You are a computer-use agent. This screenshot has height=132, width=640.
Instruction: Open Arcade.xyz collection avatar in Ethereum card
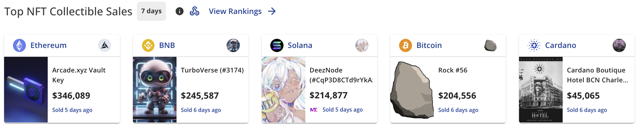click(x=105, y=45)
